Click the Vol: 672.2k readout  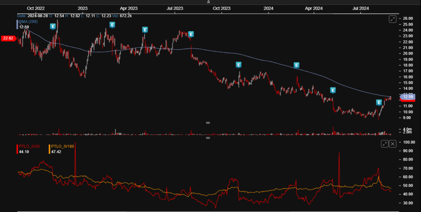click(122, 16)
